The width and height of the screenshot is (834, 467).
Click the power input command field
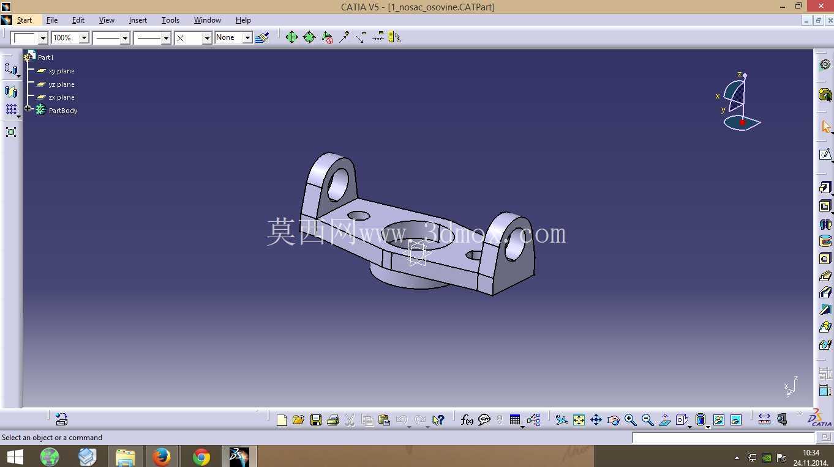click(x=723, y=438)
